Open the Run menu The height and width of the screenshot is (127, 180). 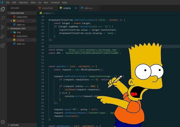point(46,2)
